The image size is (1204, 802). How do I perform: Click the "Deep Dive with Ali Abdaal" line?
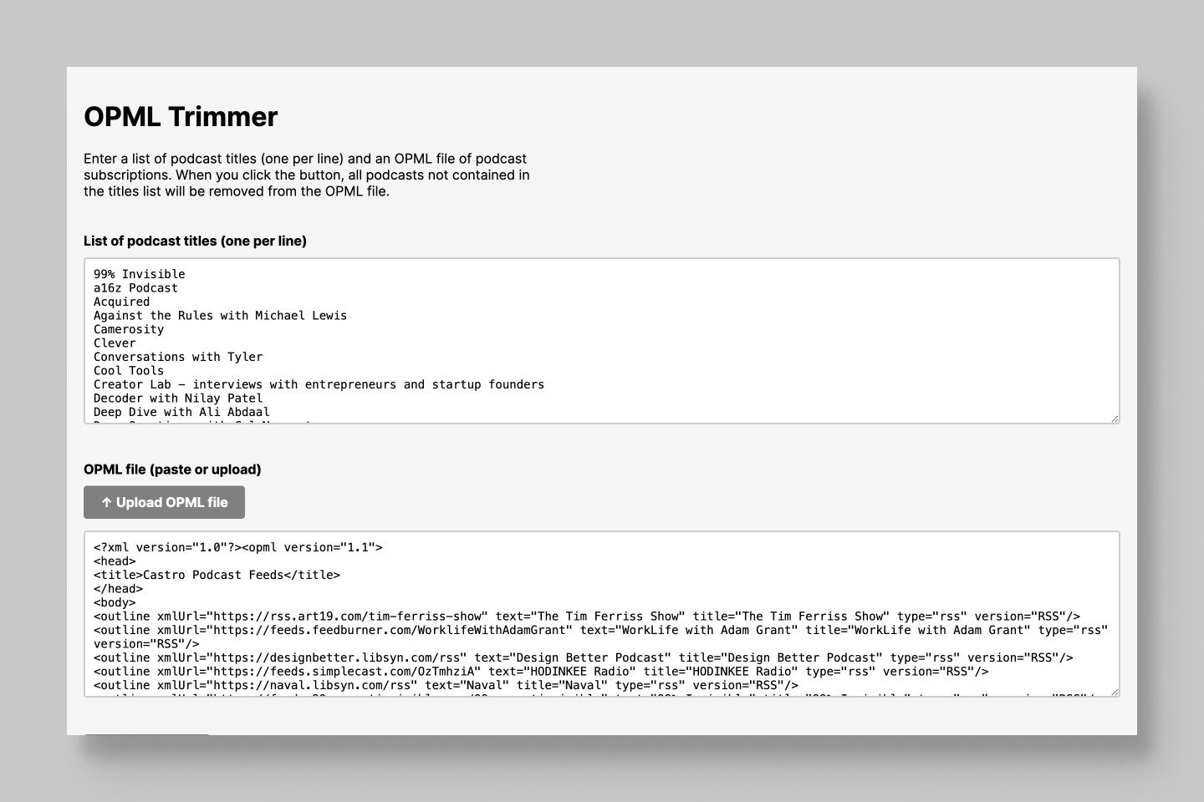pos(181,412)
